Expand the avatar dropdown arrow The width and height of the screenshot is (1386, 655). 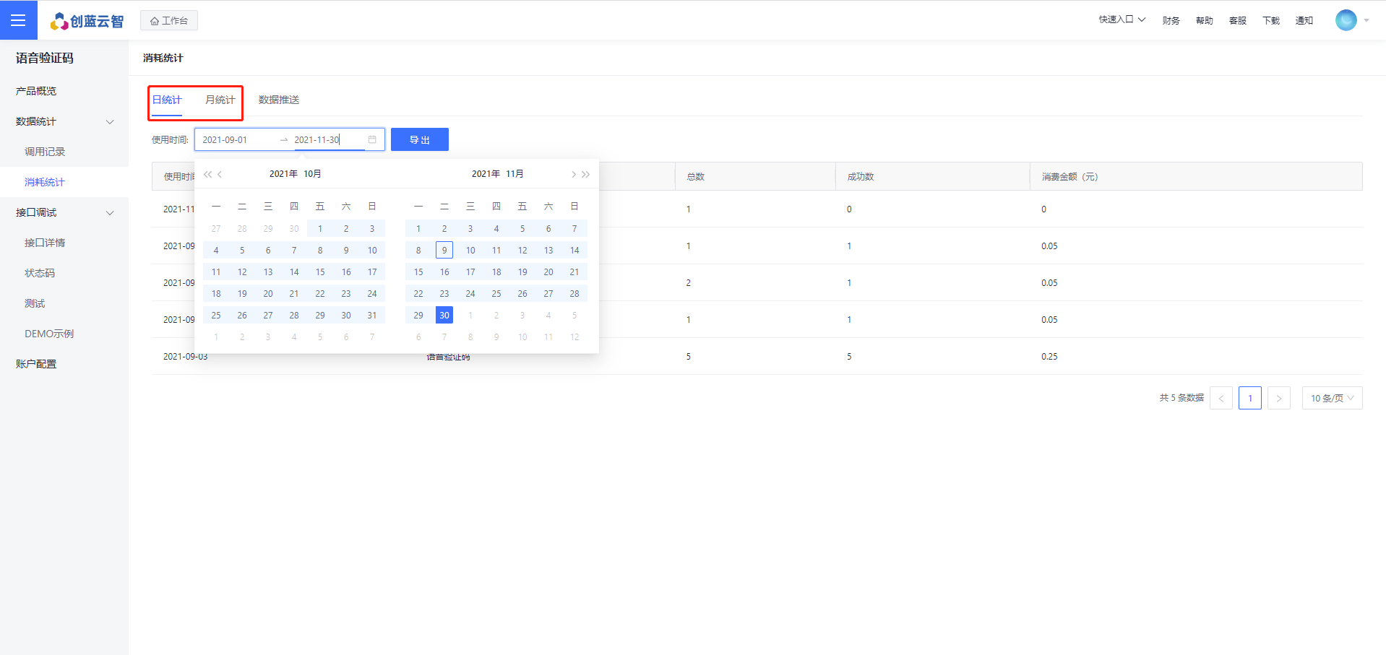pos(1366,20)
